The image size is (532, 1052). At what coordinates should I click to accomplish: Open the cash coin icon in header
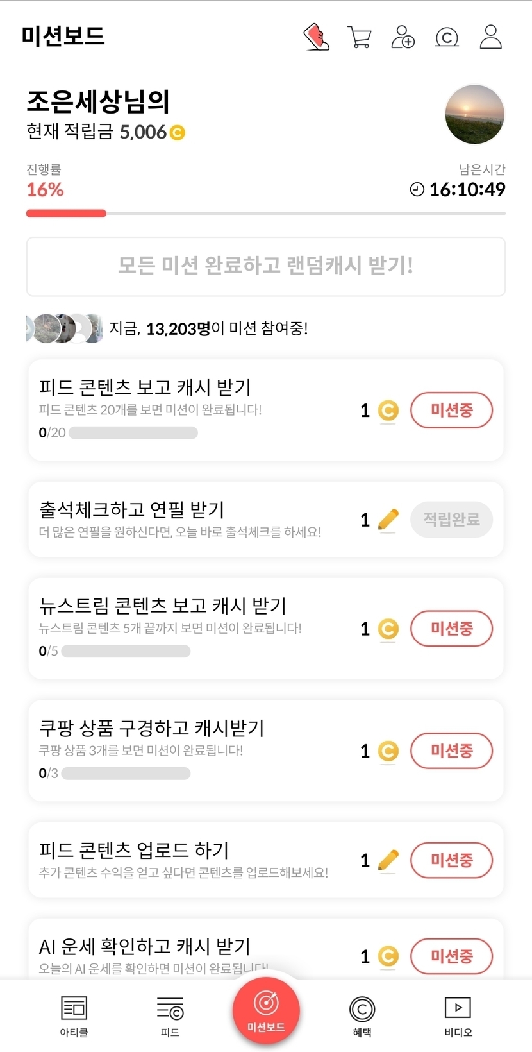pos(447,38)
